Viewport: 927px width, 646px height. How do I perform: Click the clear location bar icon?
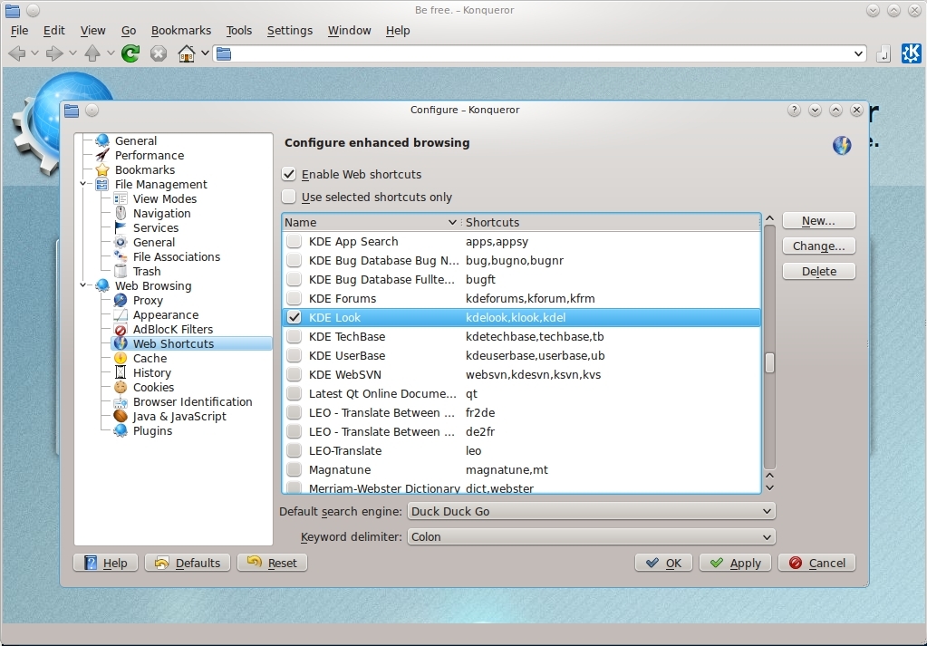click(884, 54)
